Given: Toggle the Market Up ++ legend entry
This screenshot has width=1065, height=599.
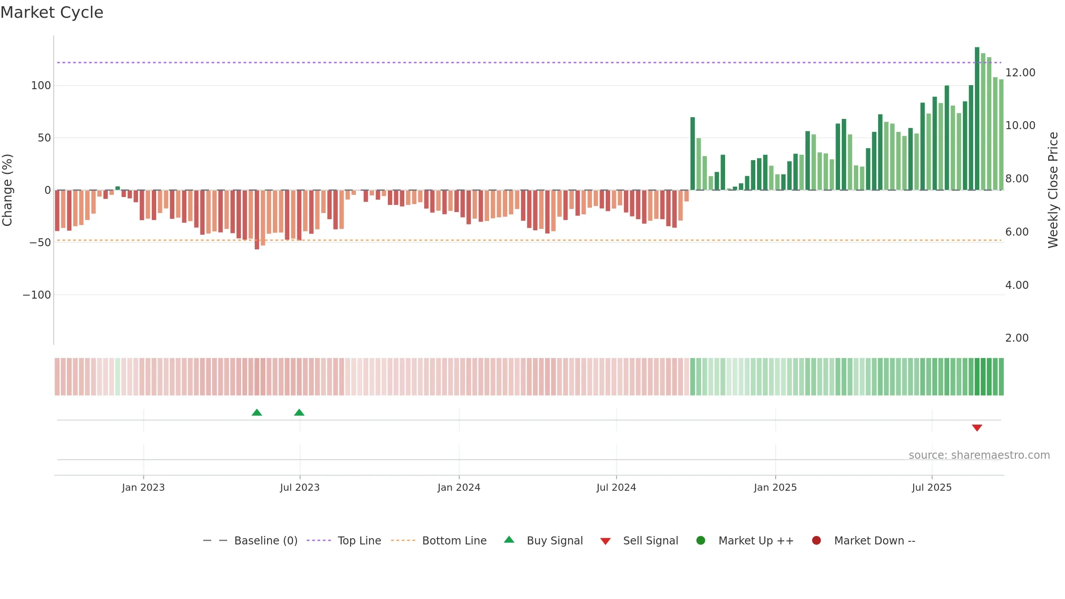Looking at the screenshot, I should [745, 540].
